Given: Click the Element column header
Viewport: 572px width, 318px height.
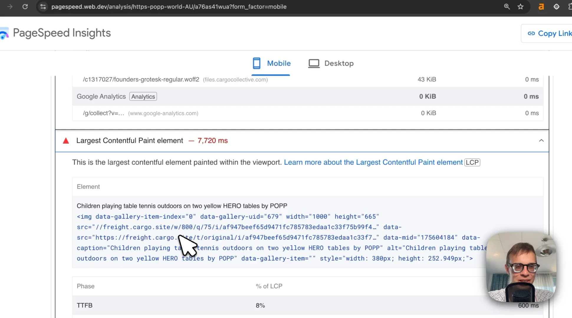Looking at the screenshot, I should (88, 187).
